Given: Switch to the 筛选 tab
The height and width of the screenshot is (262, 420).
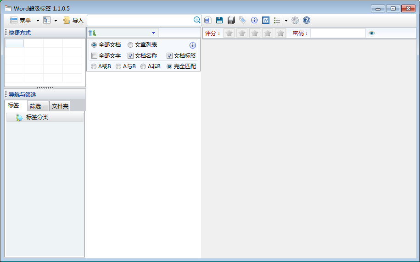Looking at the screenshot, I should coord(38,106).
